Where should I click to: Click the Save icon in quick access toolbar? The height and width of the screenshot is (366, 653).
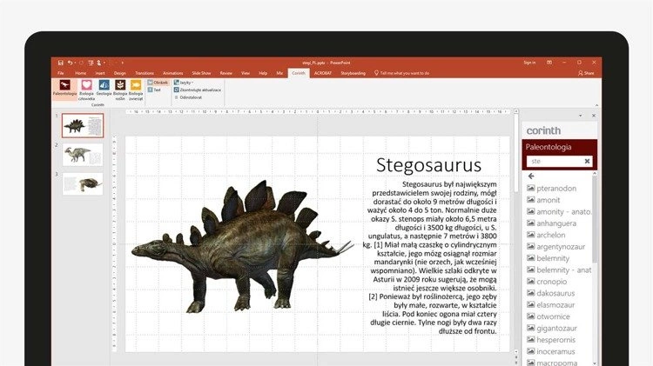tap(58, 63)
